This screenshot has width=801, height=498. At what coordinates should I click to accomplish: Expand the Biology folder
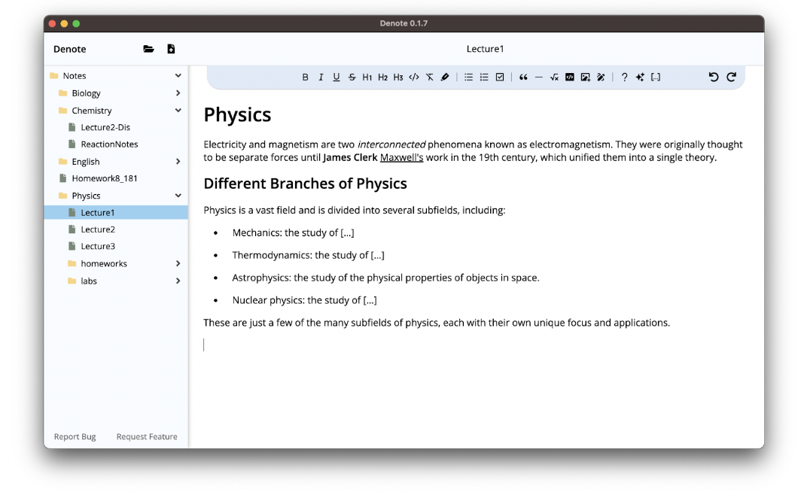pos(178,93)
